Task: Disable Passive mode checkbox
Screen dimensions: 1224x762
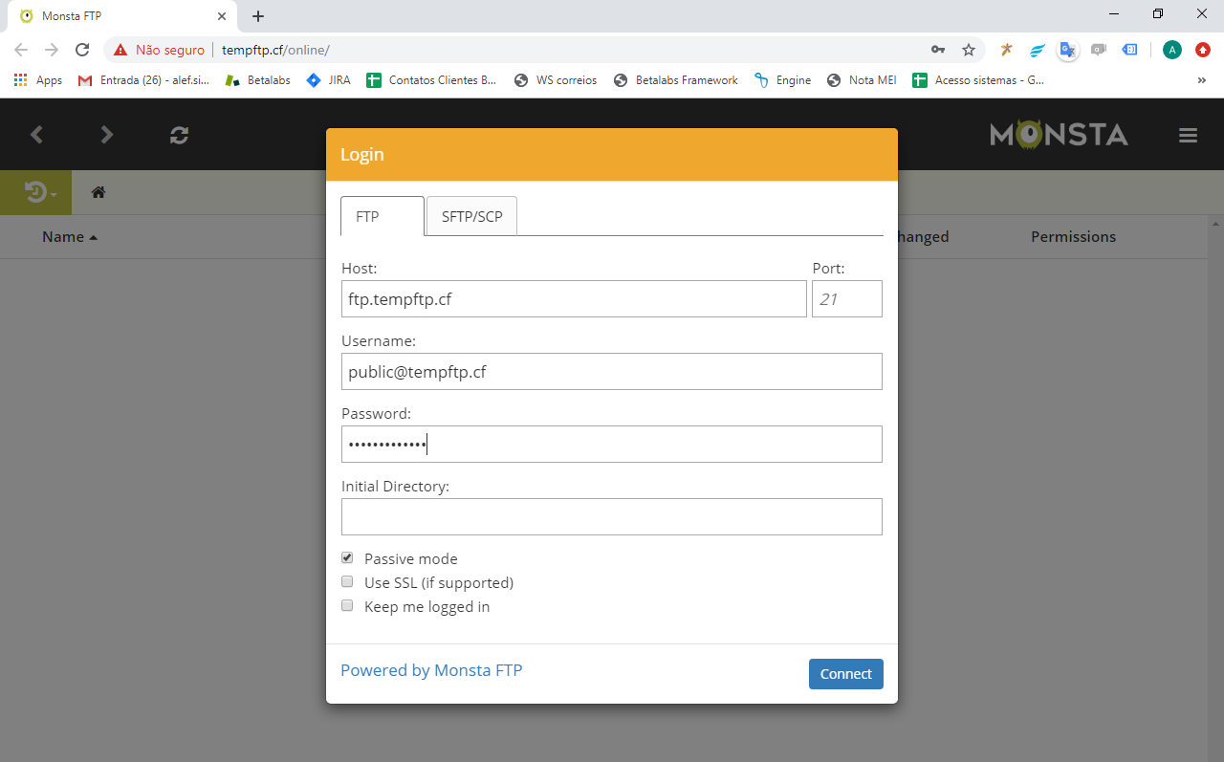Action: [347, 557]
